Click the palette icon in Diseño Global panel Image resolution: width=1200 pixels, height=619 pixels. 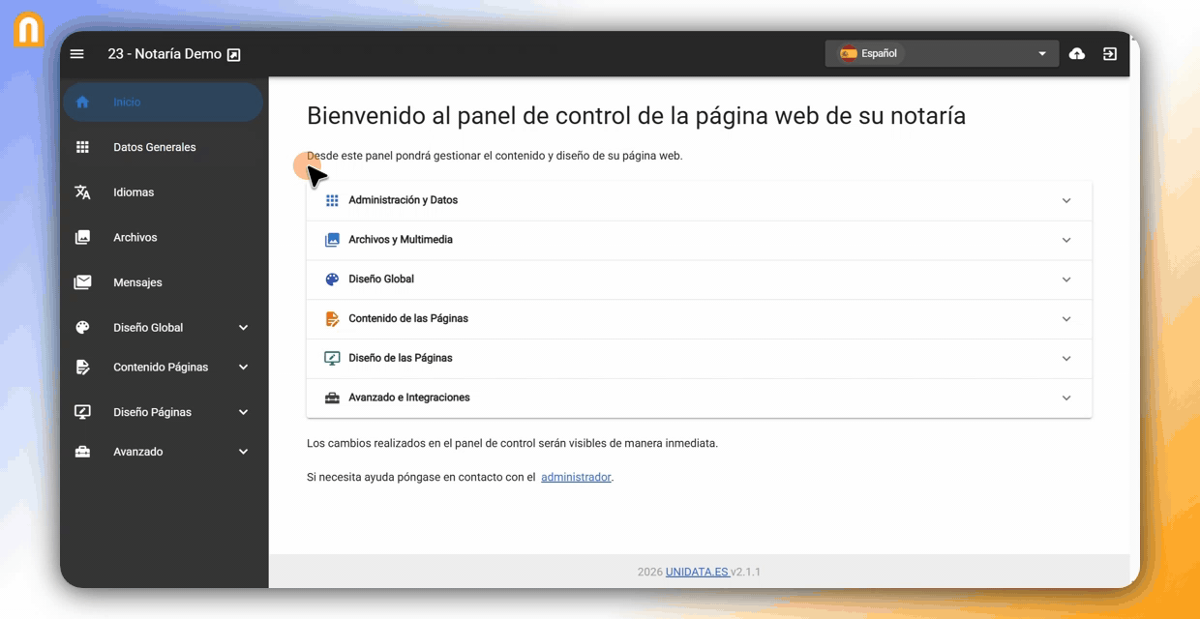click(x=332, y=280)
